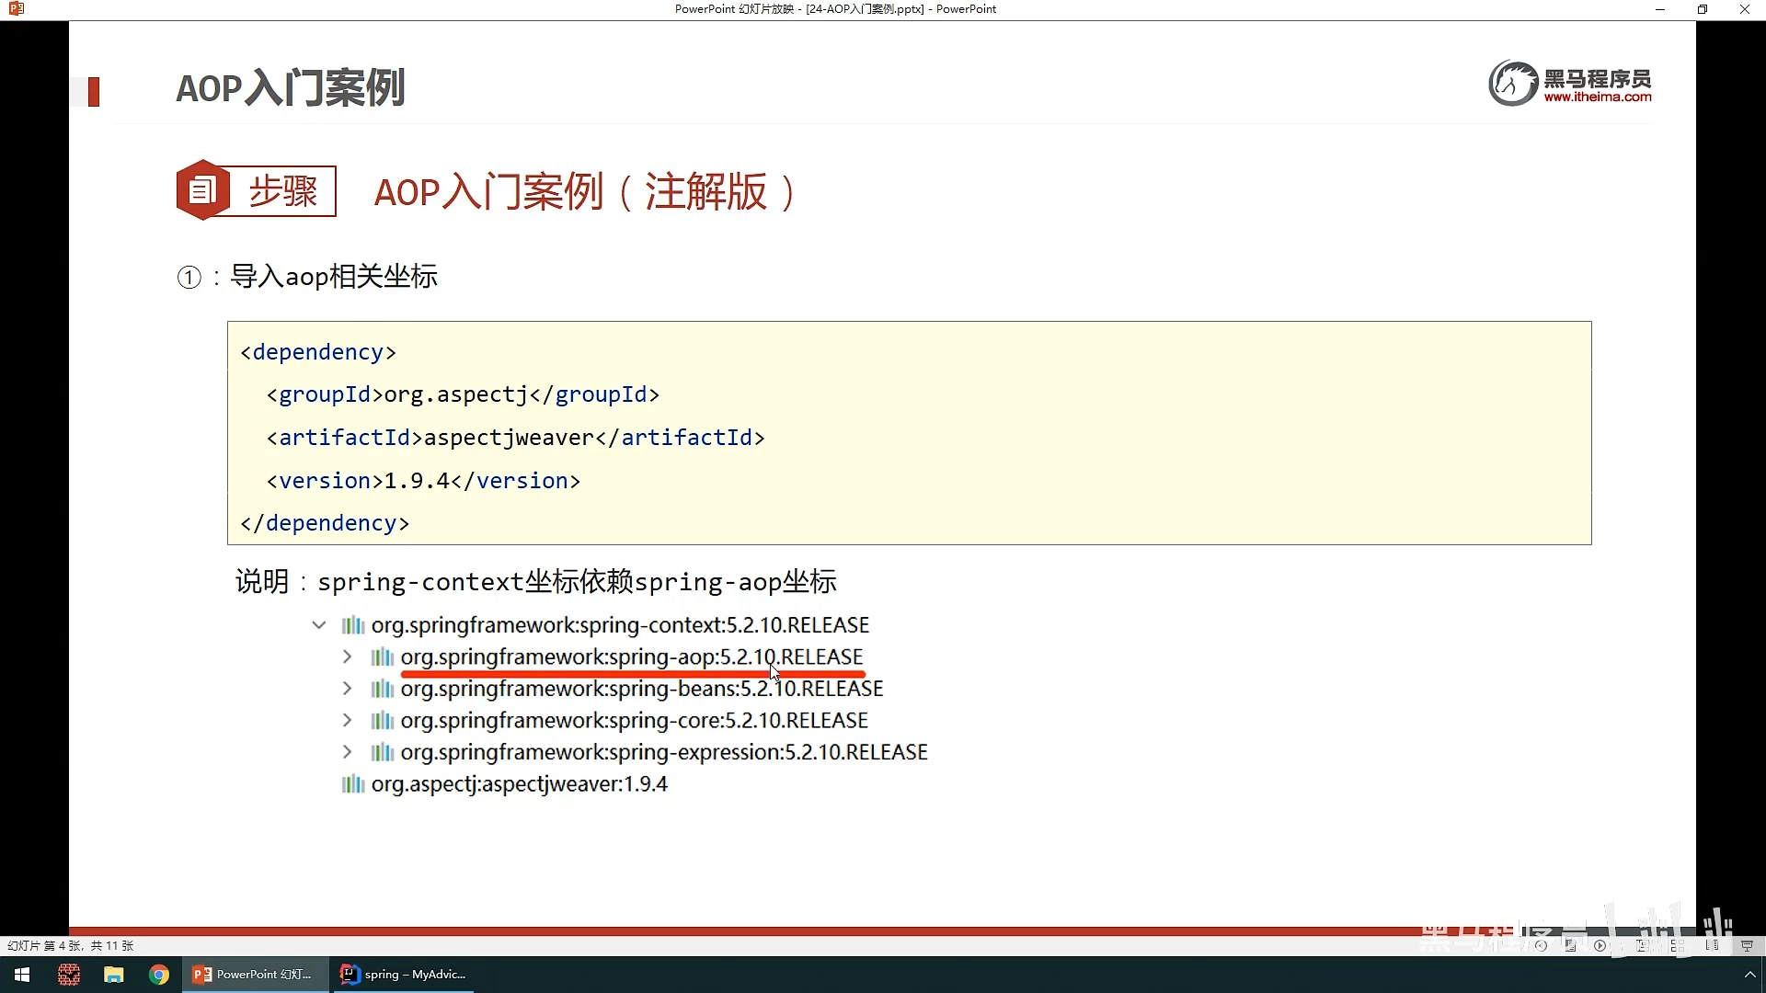Screen dimensions: 1766x993
Task: Collapse the spring-context dependency node
Action: [x=318, y=625]
